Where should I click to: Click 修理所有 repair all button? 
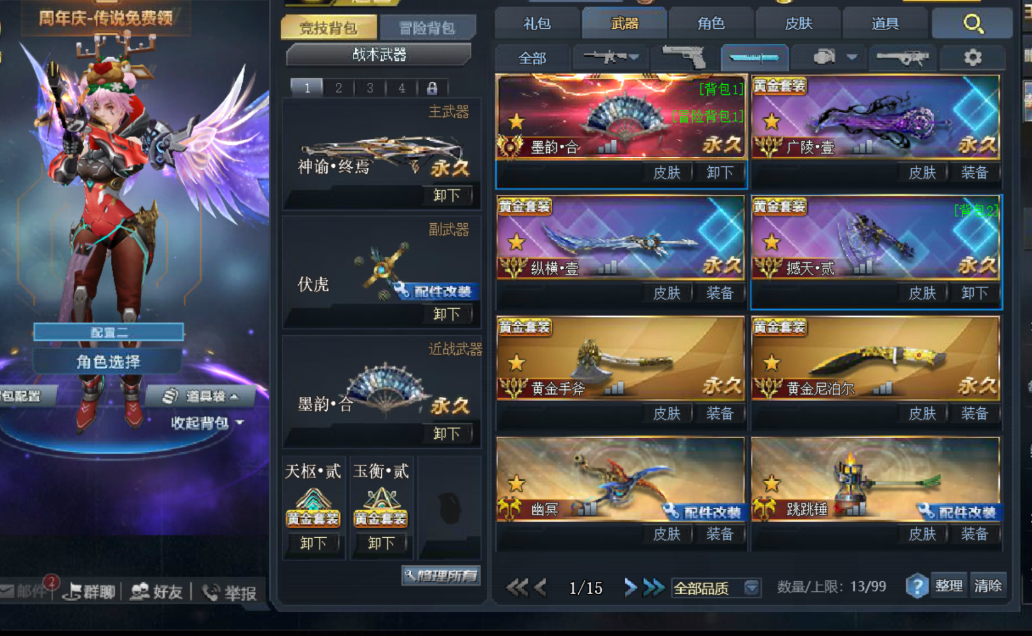pos(441,575)
